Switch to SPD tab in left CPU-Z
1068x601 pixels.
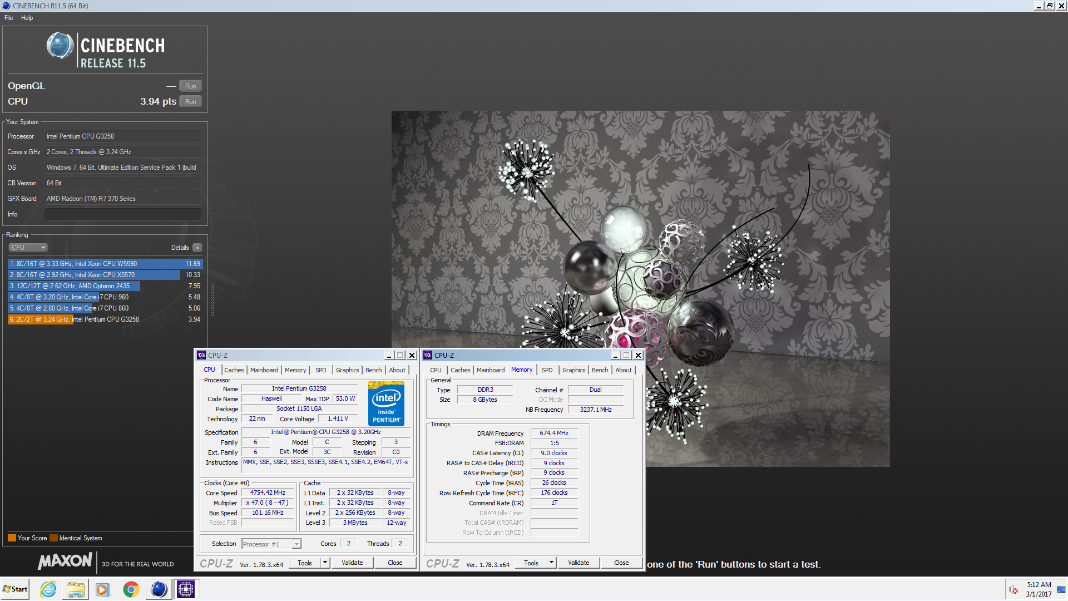(321, 370)
